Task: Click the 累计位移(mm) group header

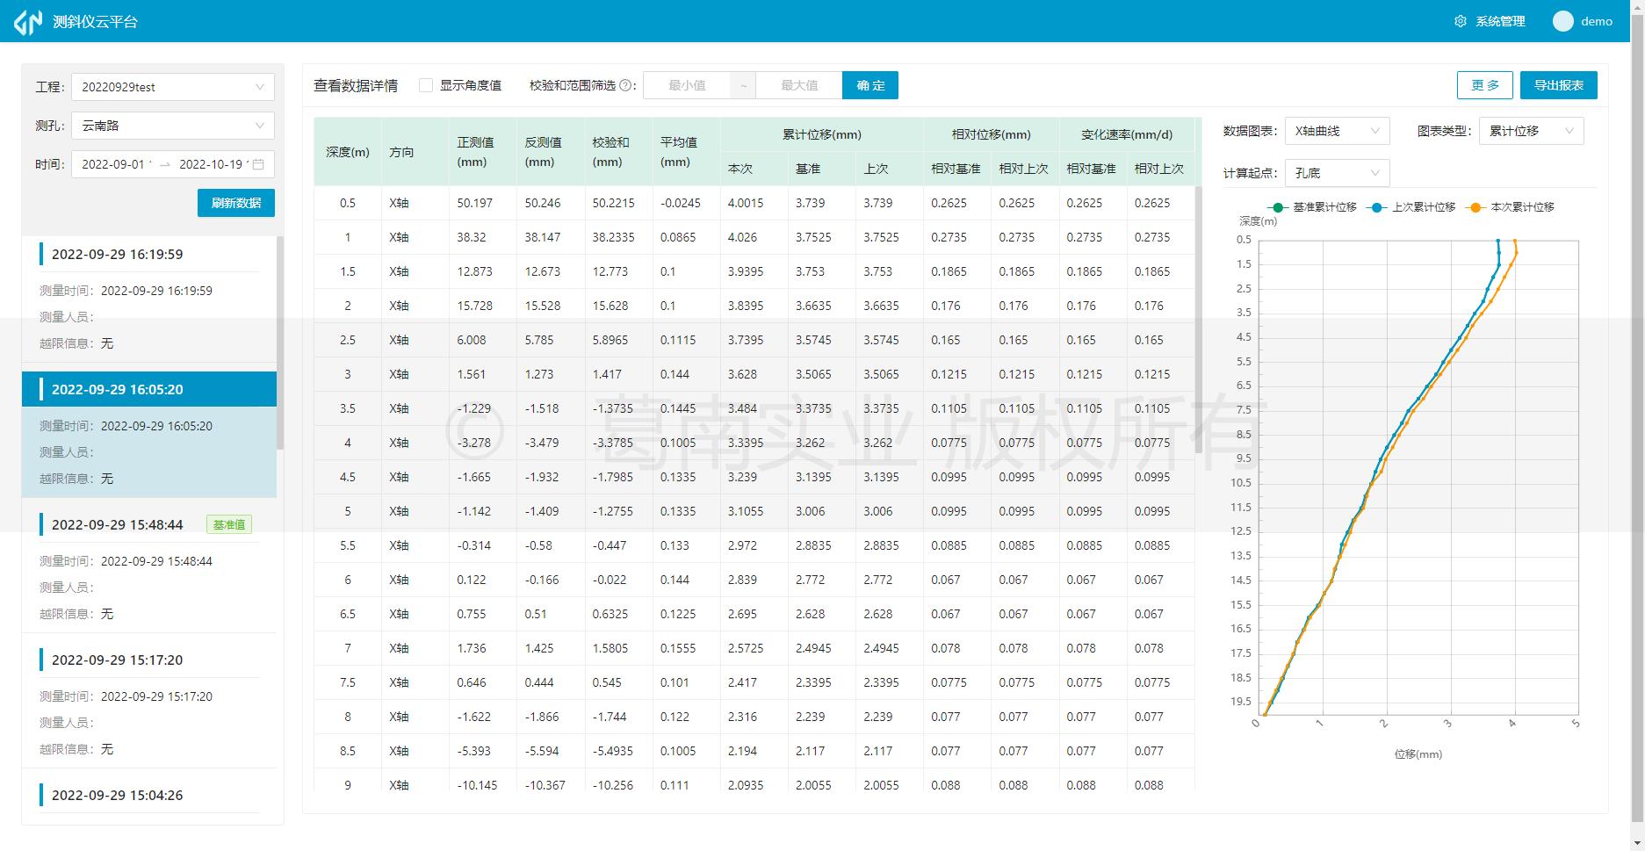Action: point(822,134)
